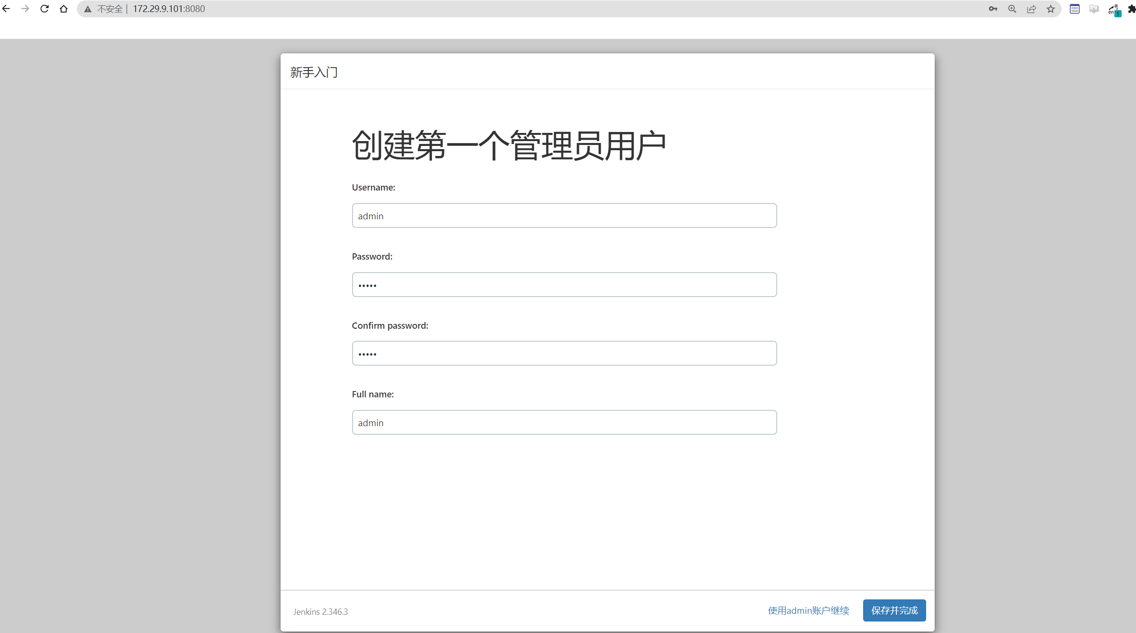This screenshot has width=1136, height=633.
Task: Open saved passwords key icon
Action: coord(993,9)
